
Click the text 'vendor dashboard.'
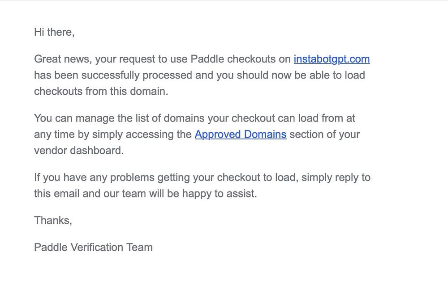click(79, 151)
